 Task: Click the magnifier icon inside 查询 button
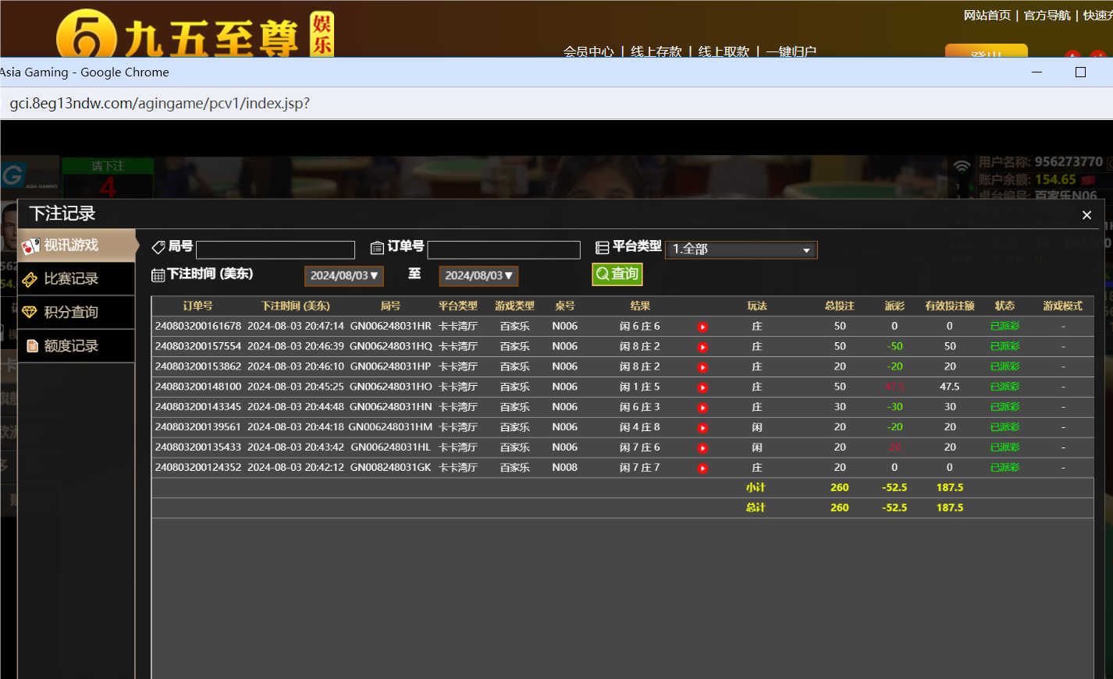[601, 274]
